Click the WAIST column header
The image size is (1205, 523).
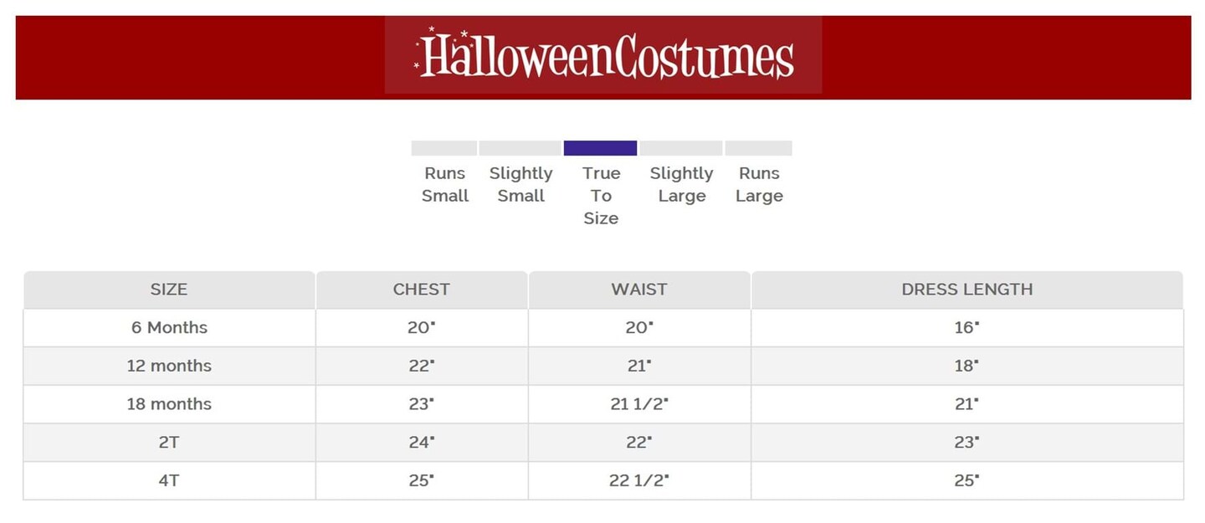tap(639, 290)
